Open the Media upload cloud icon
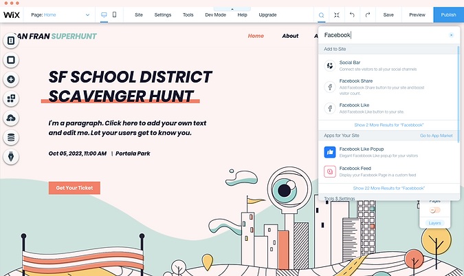 [x=11, y=118]
